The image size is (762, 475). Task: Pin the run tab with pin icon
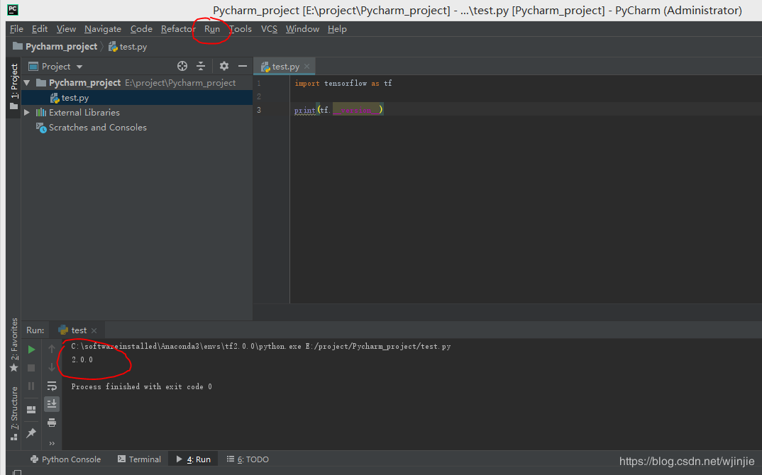point(32,432)
